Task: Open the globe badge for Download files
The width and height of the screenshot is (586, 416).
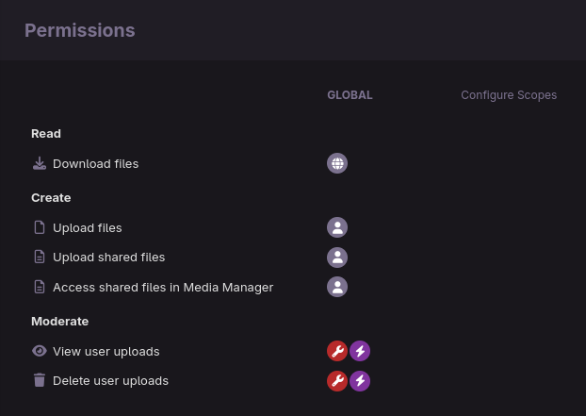Action: point(337,163)
